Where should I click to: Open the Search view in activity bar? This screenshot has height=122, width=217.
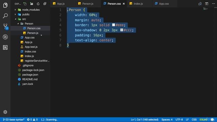tap(5, 16)
